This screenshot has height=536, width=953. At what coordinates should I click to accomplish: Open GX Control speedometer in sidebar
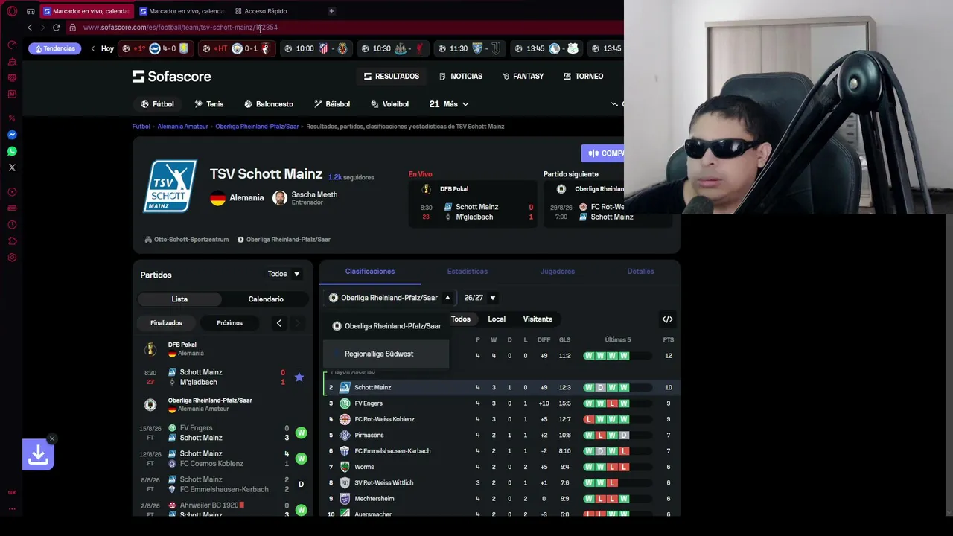[x=12, y=45]
